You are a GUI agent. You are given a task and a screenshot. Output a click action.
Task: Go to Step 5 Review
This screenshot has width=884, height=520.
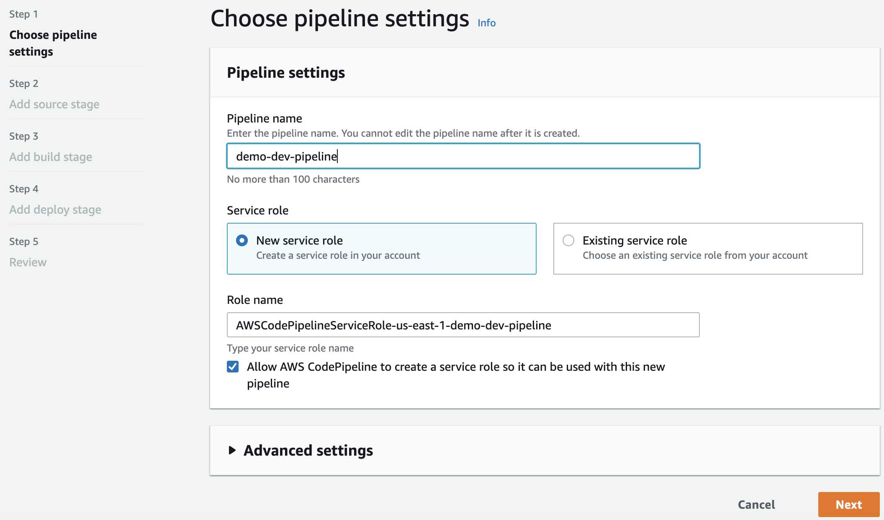(x=28, y=262)
